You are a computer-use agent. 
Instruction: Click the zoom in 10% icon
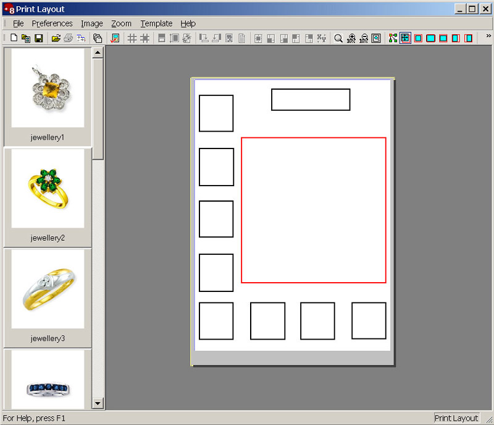point(351,38)
